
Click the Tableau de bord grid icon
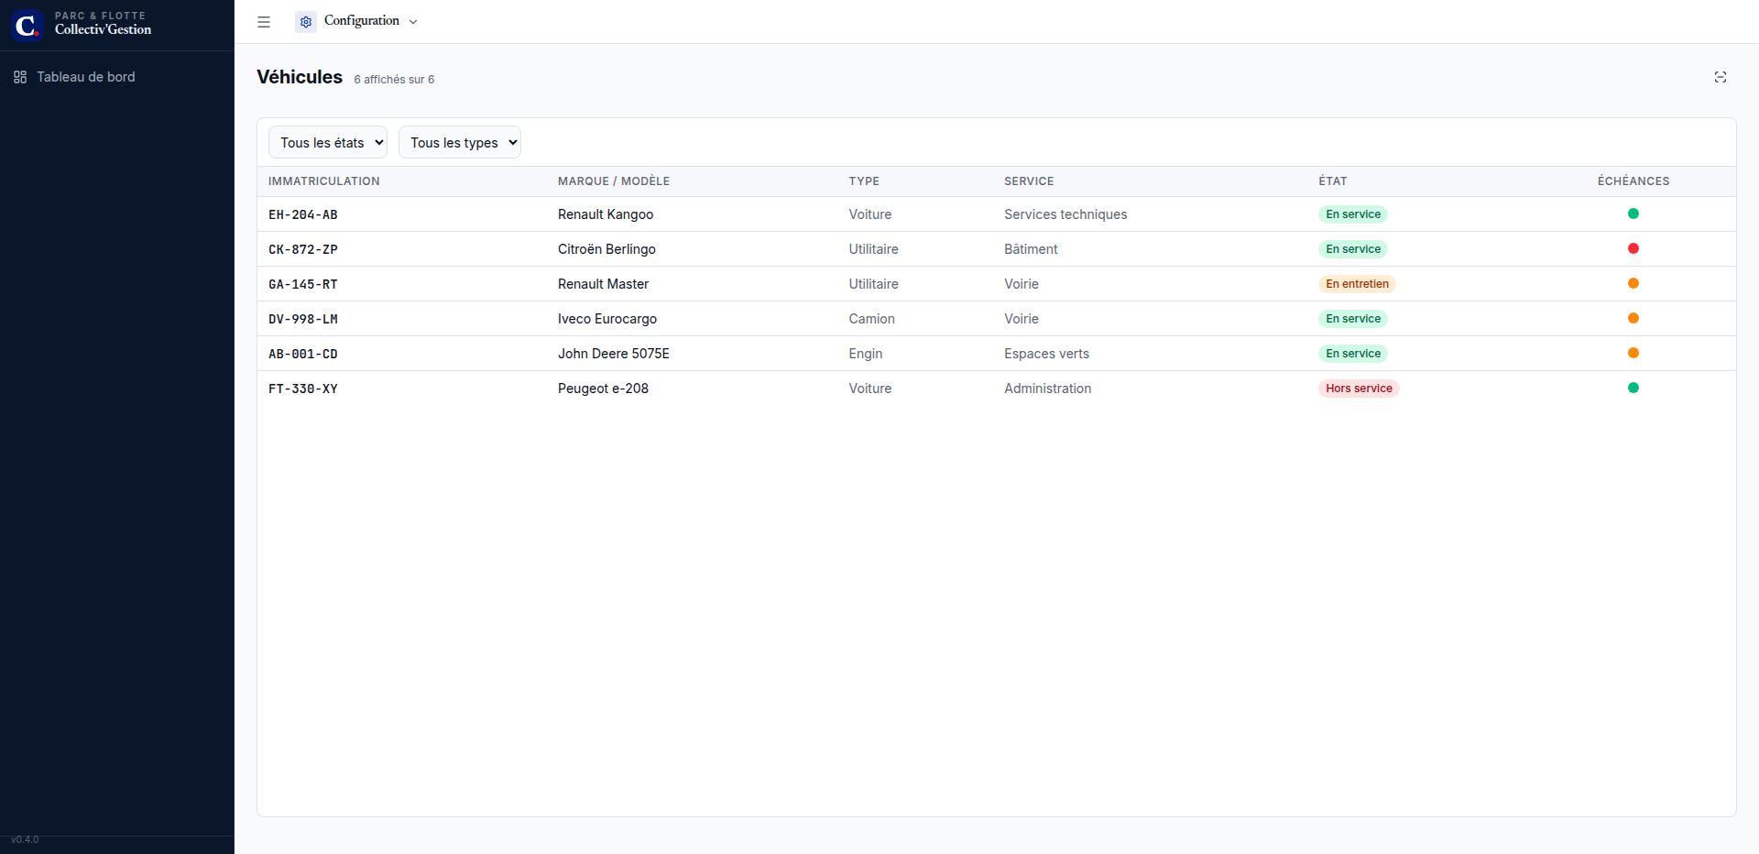pyautogui.click(x=20, y=77)
